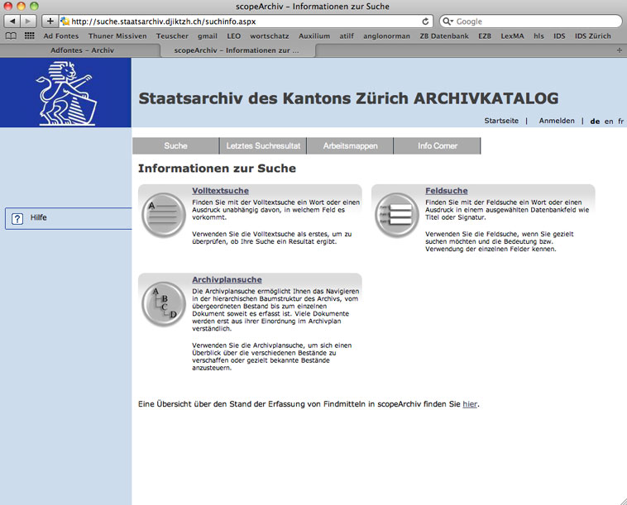Select German language 'de'

point(595,121)
